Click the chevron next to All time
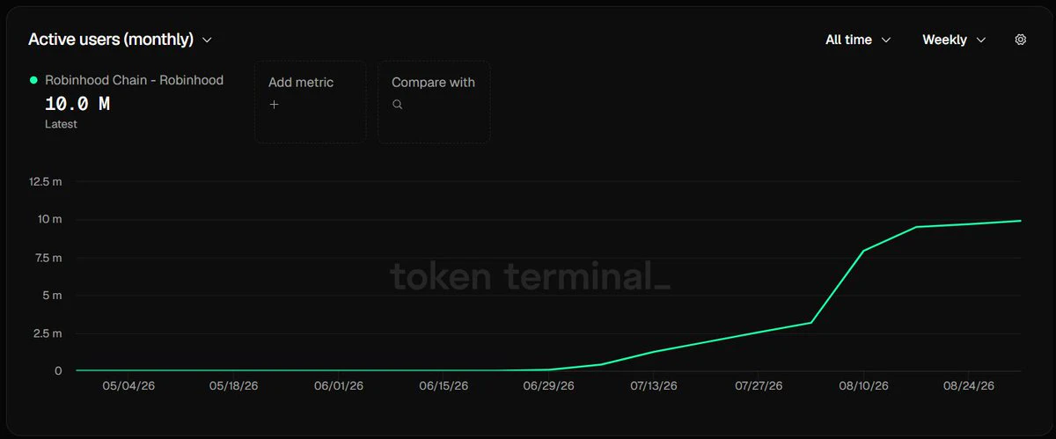Image resolution: width=1056 pixels, height=439 pixels. tap(885, 40)
